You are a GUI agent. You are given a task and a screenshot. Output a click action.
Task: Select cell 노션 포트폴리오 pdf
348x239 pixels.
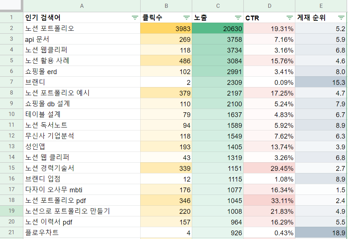[82, 200]
